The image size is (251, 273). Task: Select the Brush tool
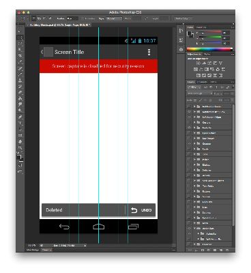(x=20, y=74)
